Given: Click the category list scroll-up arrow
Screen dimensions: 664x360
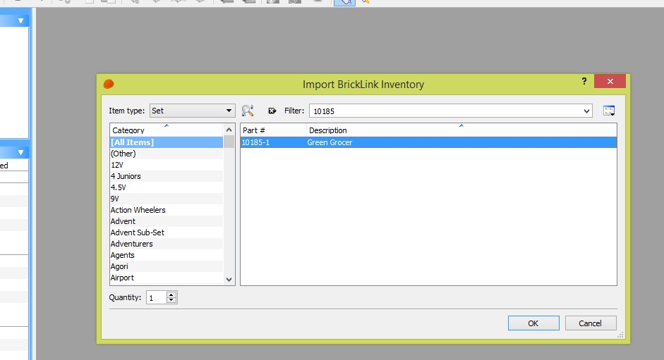Looking at the screenshot, I should (229, 130).
